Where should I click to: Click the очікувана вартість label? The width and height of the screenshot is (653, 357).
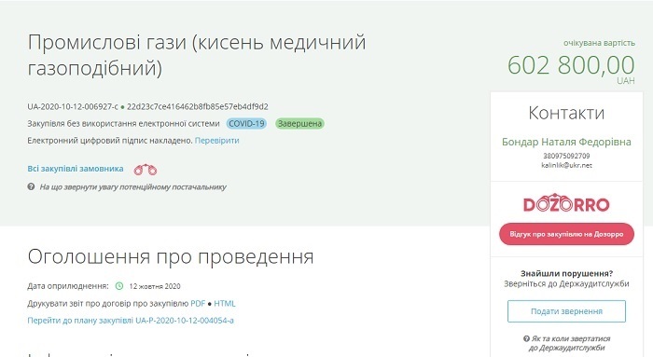(599, 43)
